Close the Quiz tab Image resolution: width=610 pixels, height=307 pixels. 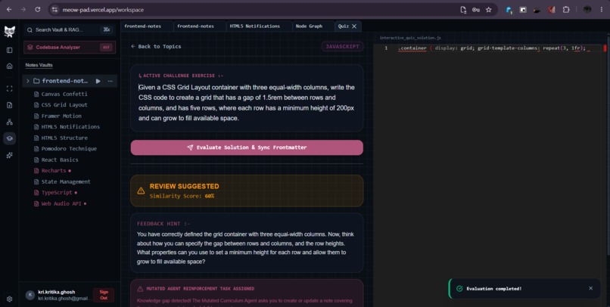point(354,26)
